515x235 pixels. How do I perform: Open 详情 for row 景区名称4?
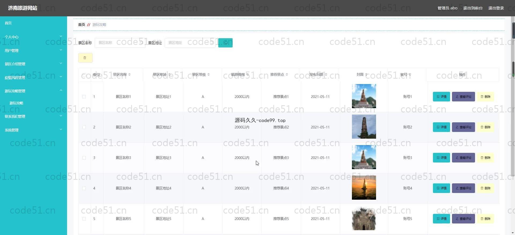pyautogui.click(x=441, y=188)
